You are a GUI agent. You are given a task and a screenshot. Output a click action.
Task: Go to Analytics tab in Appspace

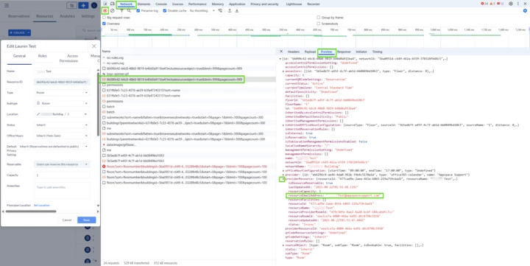(67, 16)
